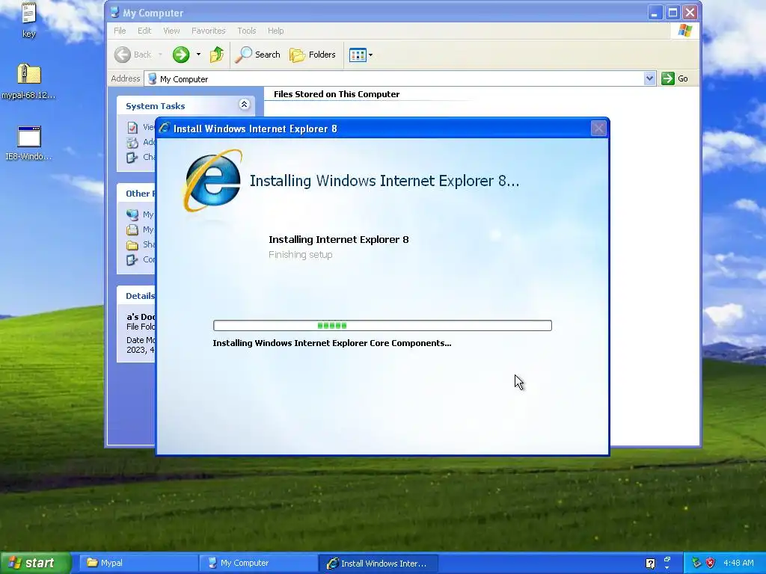Open the Forward button history dropdown
This screenshot has width=766, height=574.
pos(198,55)
